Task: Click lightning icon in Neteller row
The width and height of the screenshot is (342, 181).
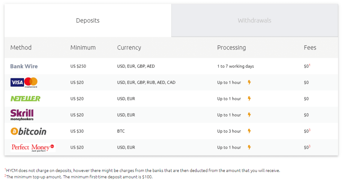Action: tap(249, 99)
